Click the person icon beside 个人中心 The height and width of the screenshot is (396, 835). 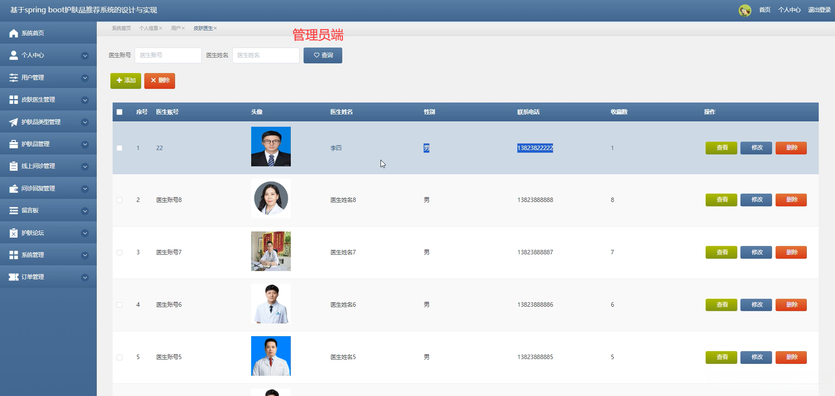point(14,55)
